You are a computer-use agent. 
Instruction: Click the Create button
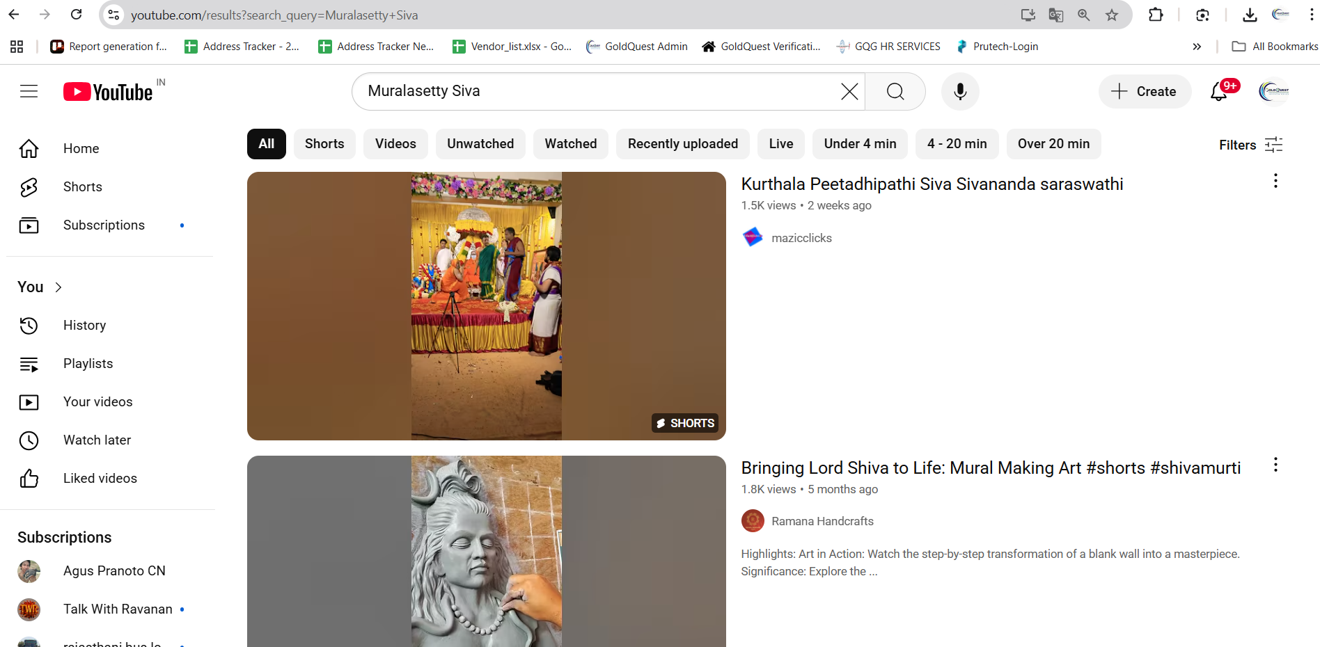click(x=1145, y=91)
